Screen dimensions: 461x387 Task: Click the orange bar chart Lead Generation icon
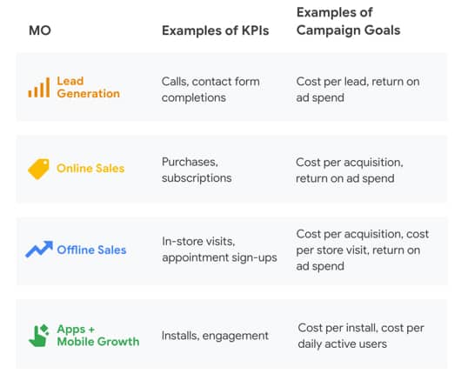pos(39,87)
